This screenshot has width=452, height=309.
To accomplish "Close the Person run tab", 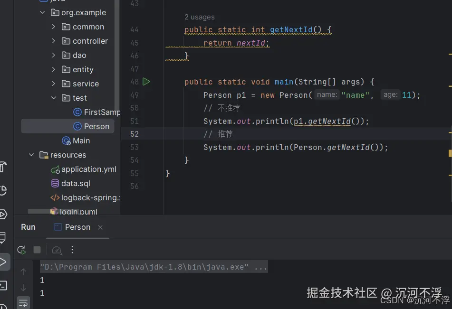I will [x=100, y=227].
